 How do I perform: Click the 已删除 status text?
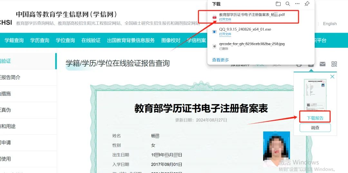point(224,49)
